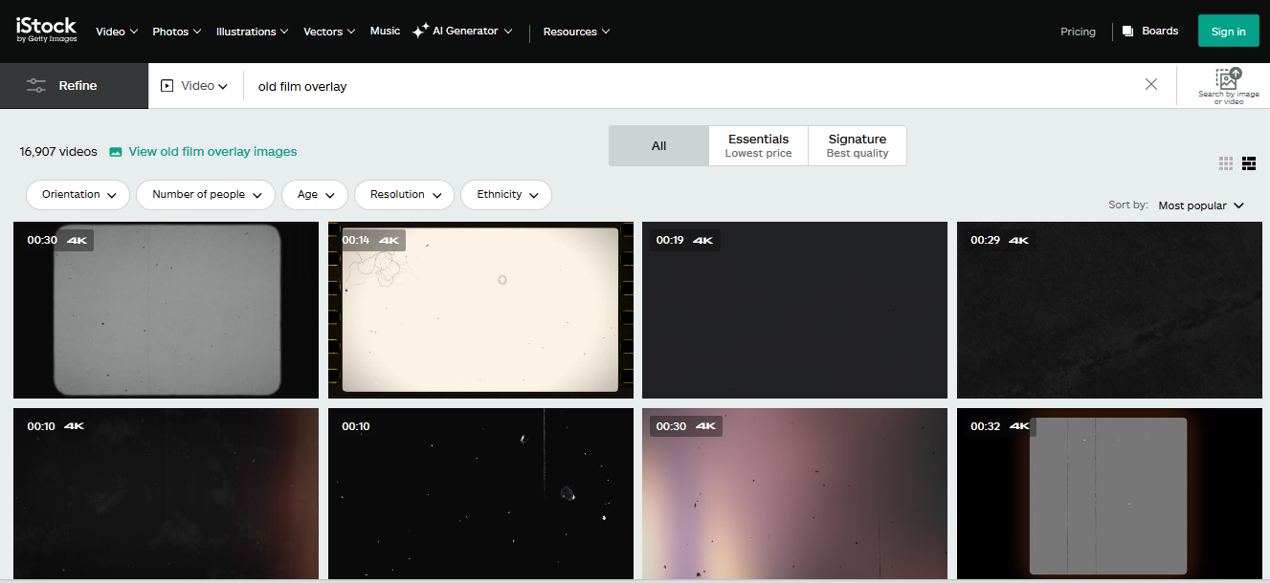Click the iStock by Getty Images logo
This screenshot has width=1270, height=583.
click(x=46, y=30)
